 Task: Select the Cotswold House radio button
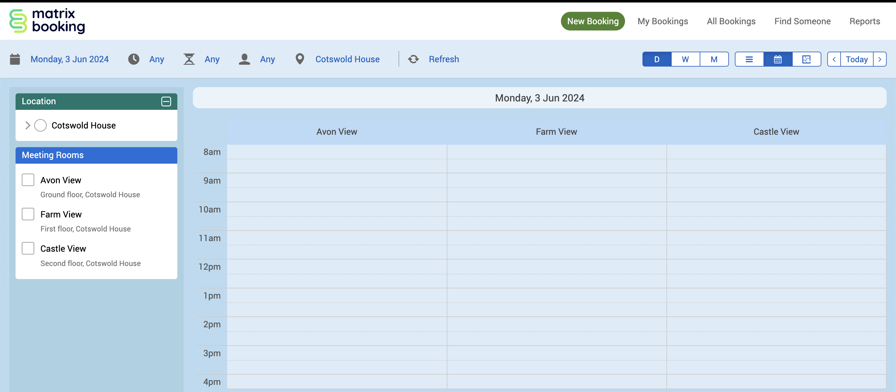pyautogui.click(x=40, y=125)
